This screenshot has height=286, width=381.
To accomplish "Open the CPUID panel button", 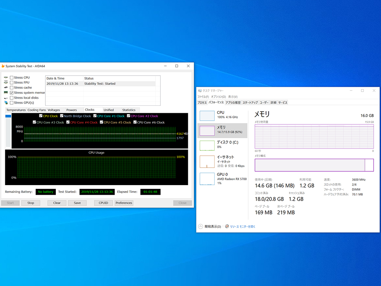I will tap(103, 203).
